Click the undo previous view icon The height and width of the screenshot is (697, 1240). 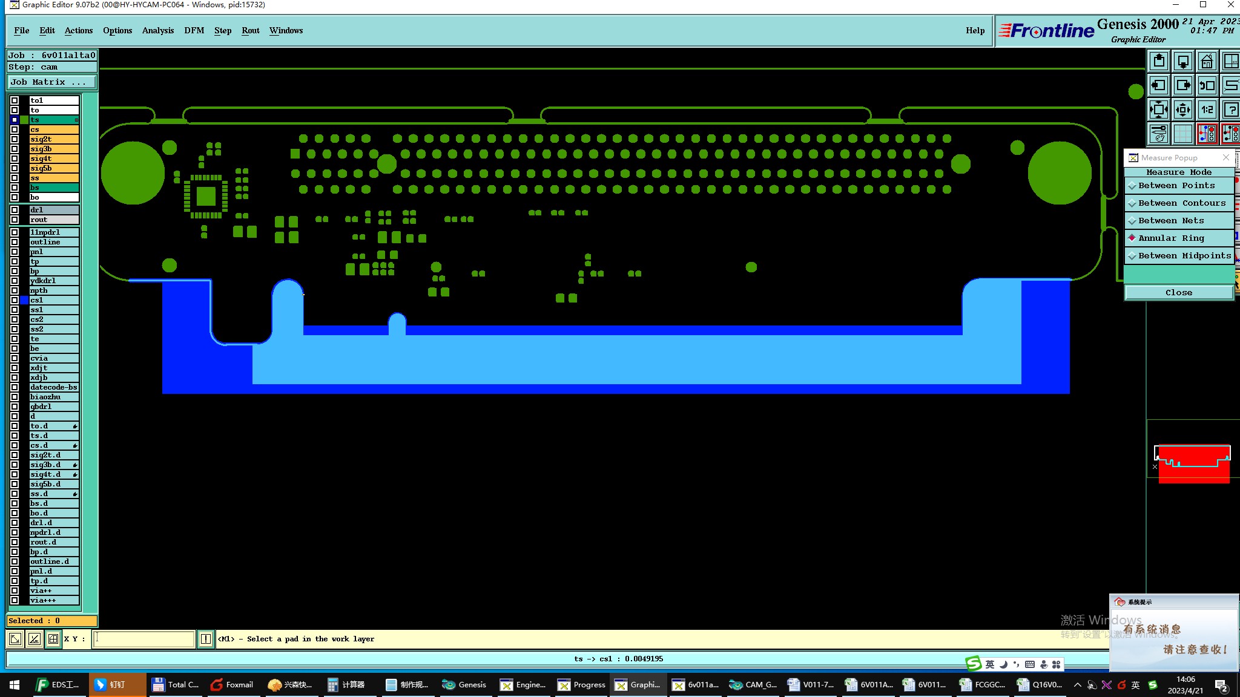coord(1207,85)
